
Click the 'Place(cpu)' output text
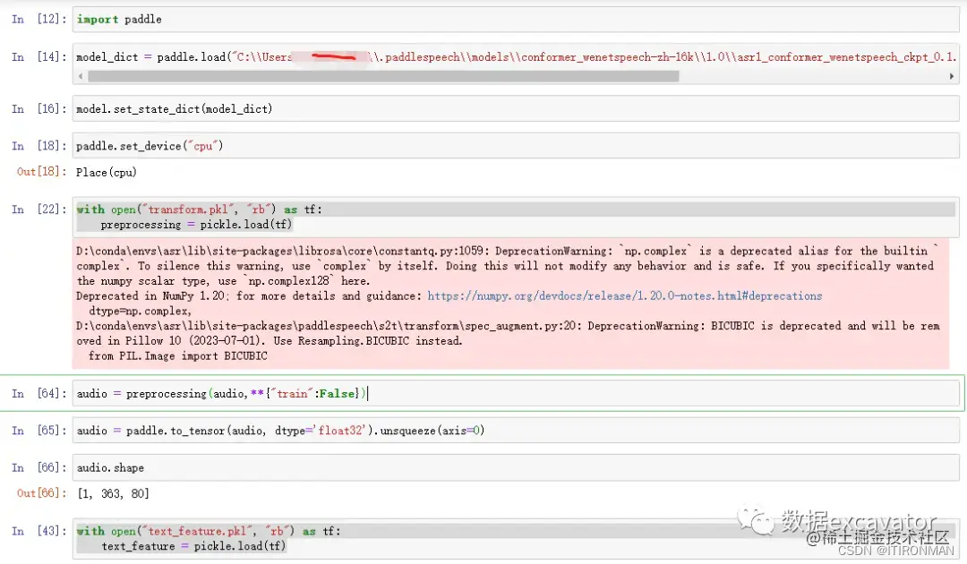pos(106,173)
